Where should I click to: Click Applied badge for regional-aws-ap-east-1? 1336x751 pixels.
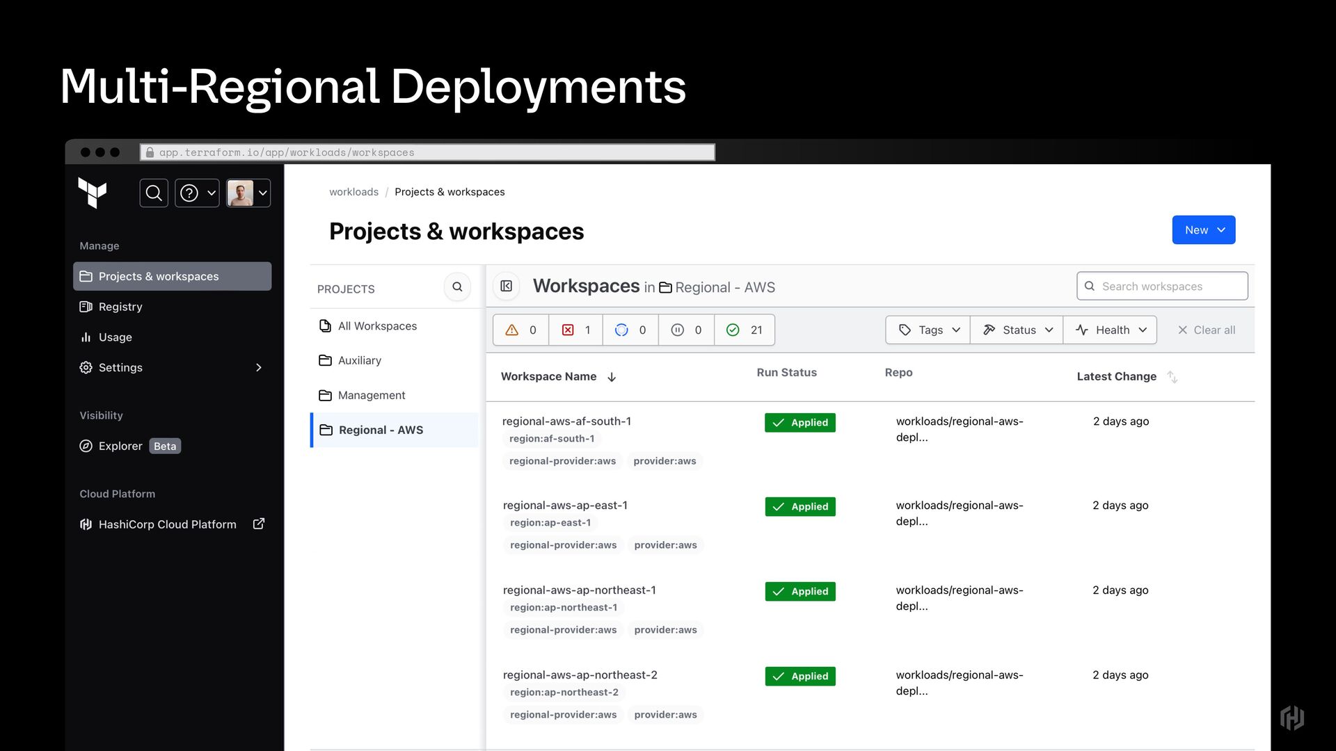[800, 506]
